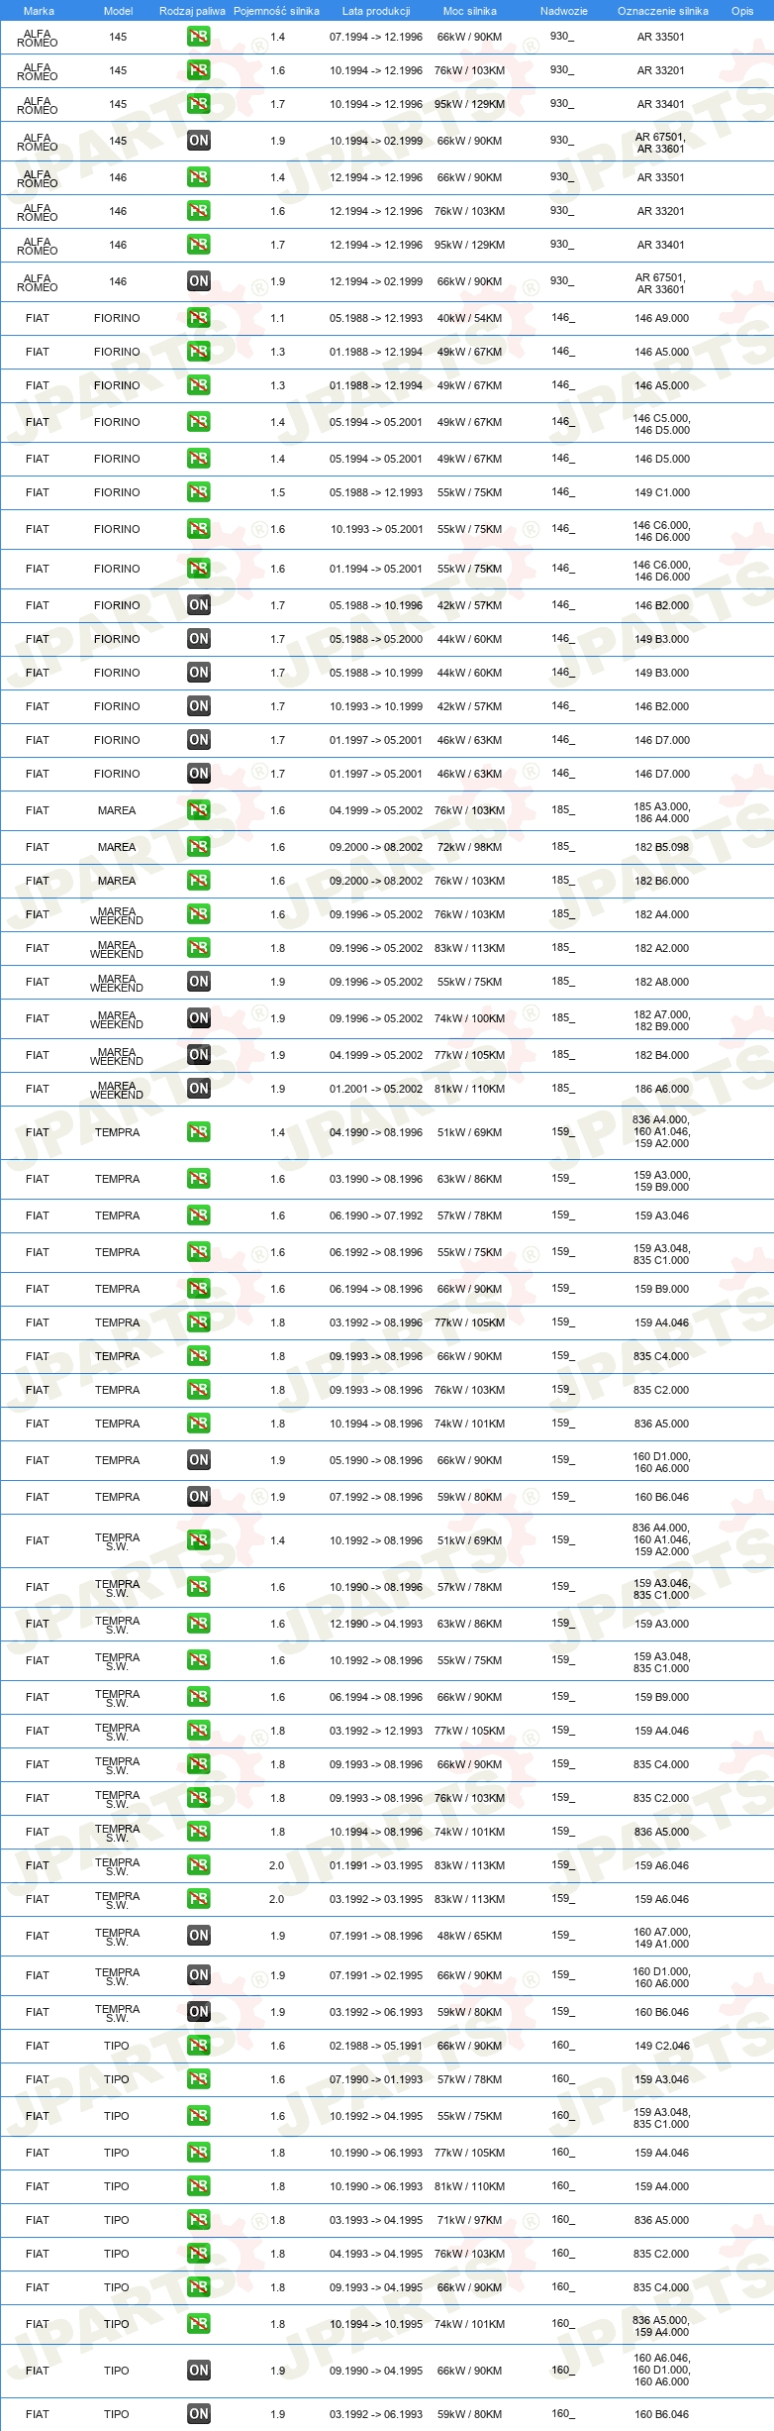Select petrol icon in Tempra 06.1990 -> 07.1992 row
Screen dimensions: 774x2431
[x=199, y=1215]
